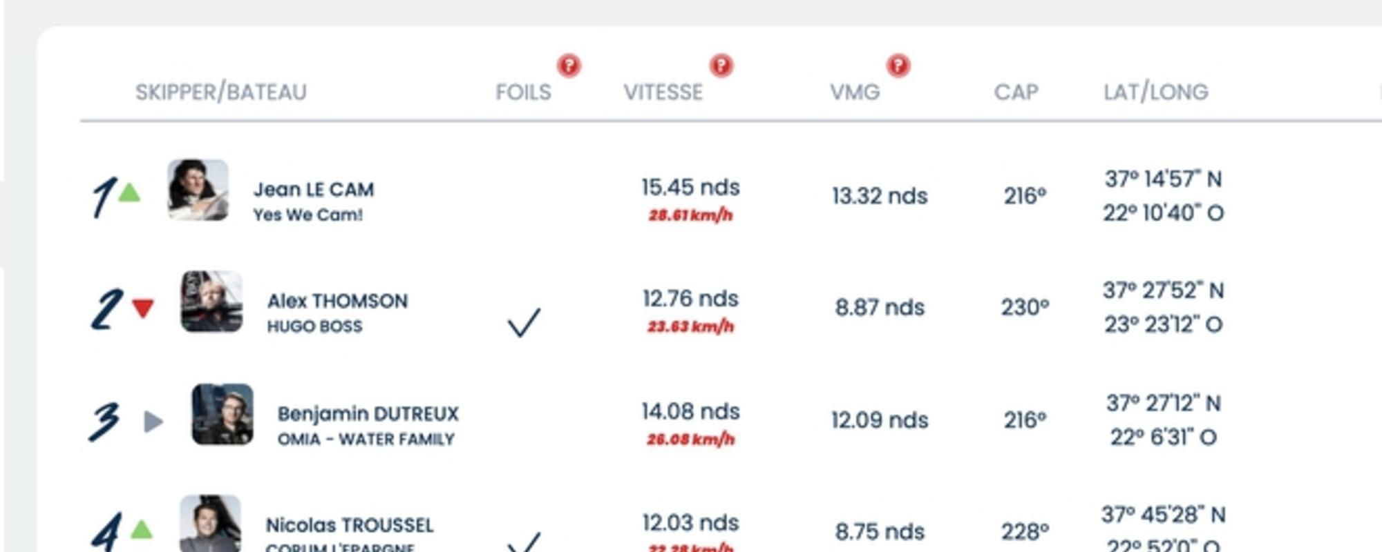The height and width of the screenshot is (552, 1382).
Task: Open the Jean LE CAM skipper link
Action: click(x=314, y=189)
